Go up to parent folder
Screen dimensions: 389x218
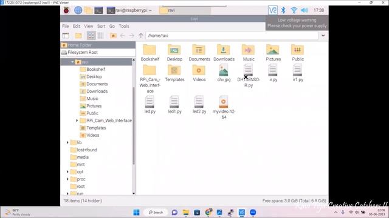[141, 36]
